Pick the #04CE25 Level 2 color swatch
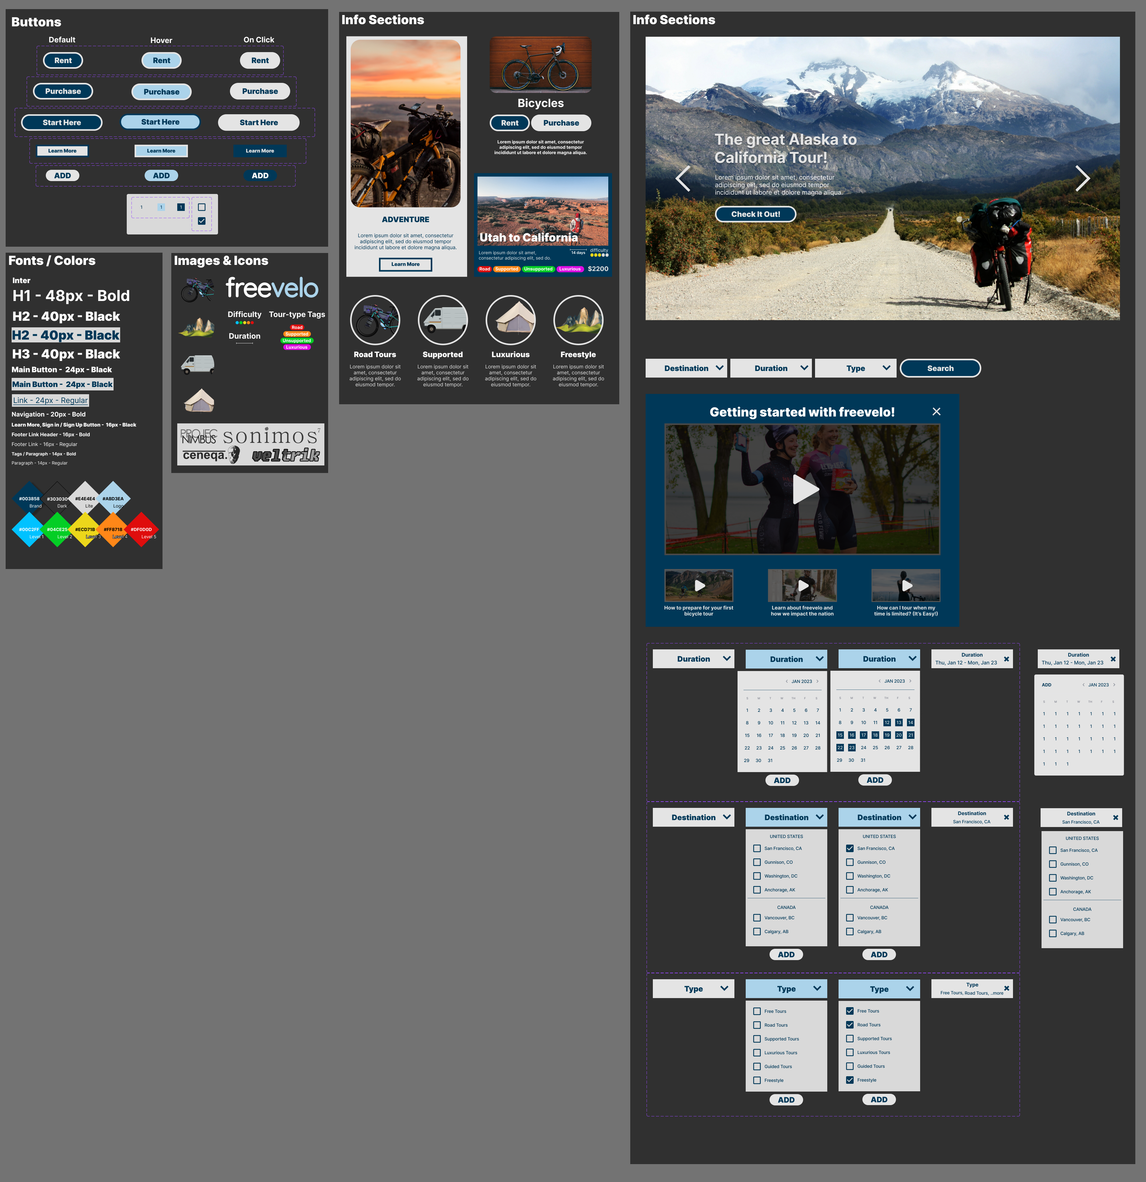Viewport: 1146px width, 1182px height. [x=57, y=529]
